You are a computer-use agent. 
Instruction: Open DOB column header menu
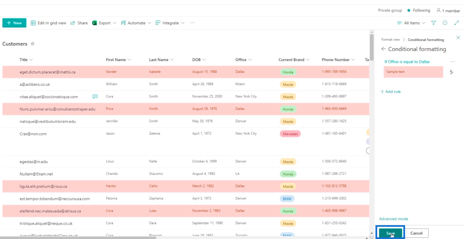[x=199, y=60]
